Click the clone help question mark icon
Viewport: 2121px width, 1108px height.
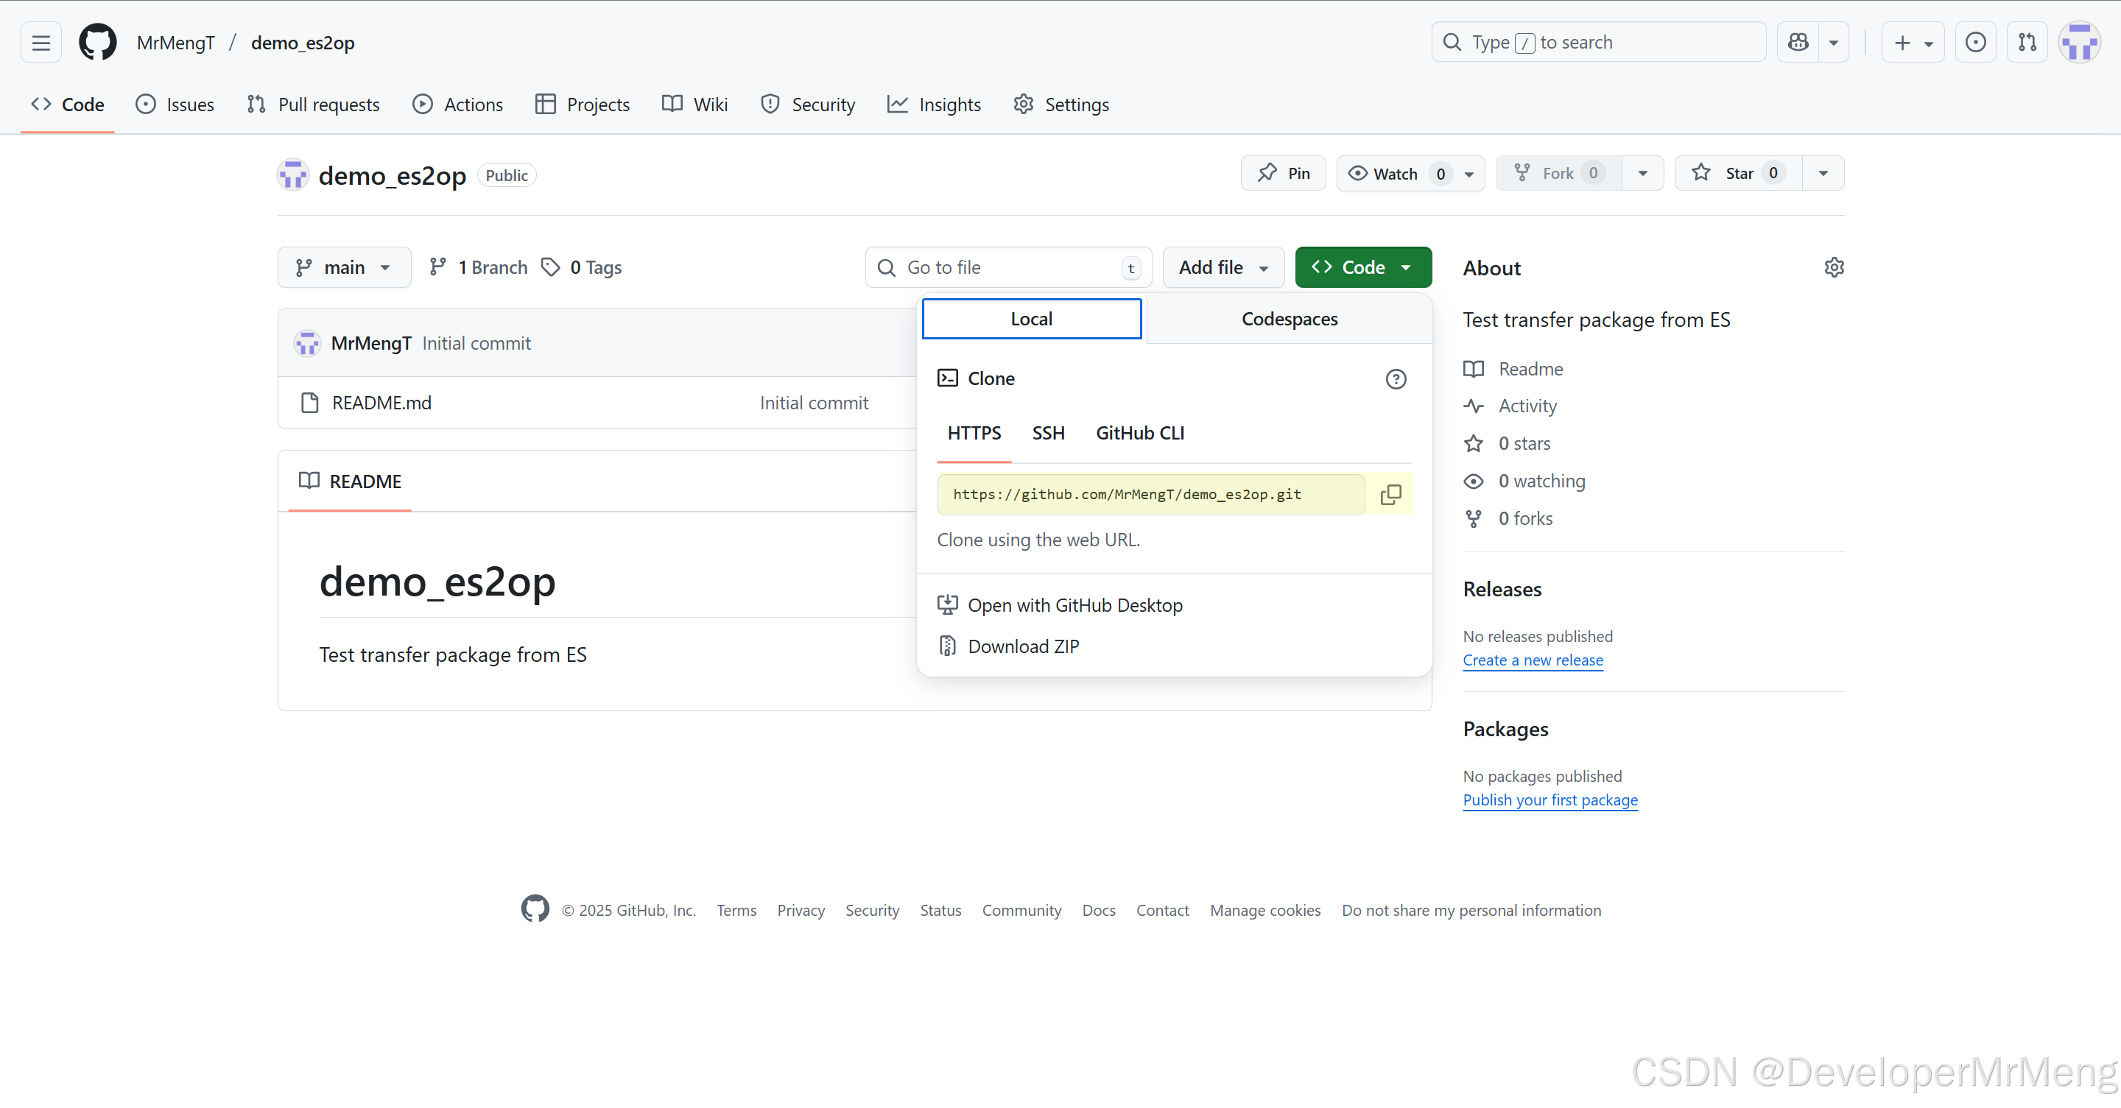point(1396,378)
